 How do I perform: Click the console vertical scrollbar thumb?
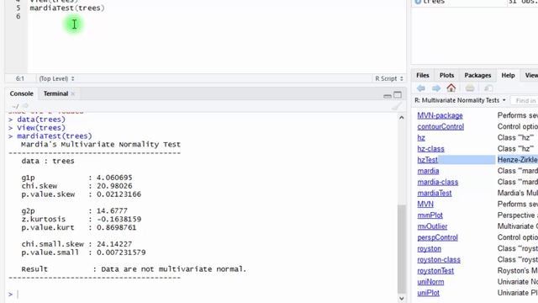click(402, 249)
